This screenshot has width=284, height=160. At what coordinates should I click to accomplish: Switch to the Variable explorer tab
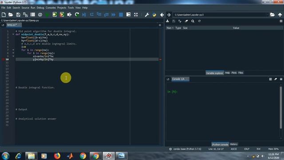pyautogui.click(x=214, y=73)
